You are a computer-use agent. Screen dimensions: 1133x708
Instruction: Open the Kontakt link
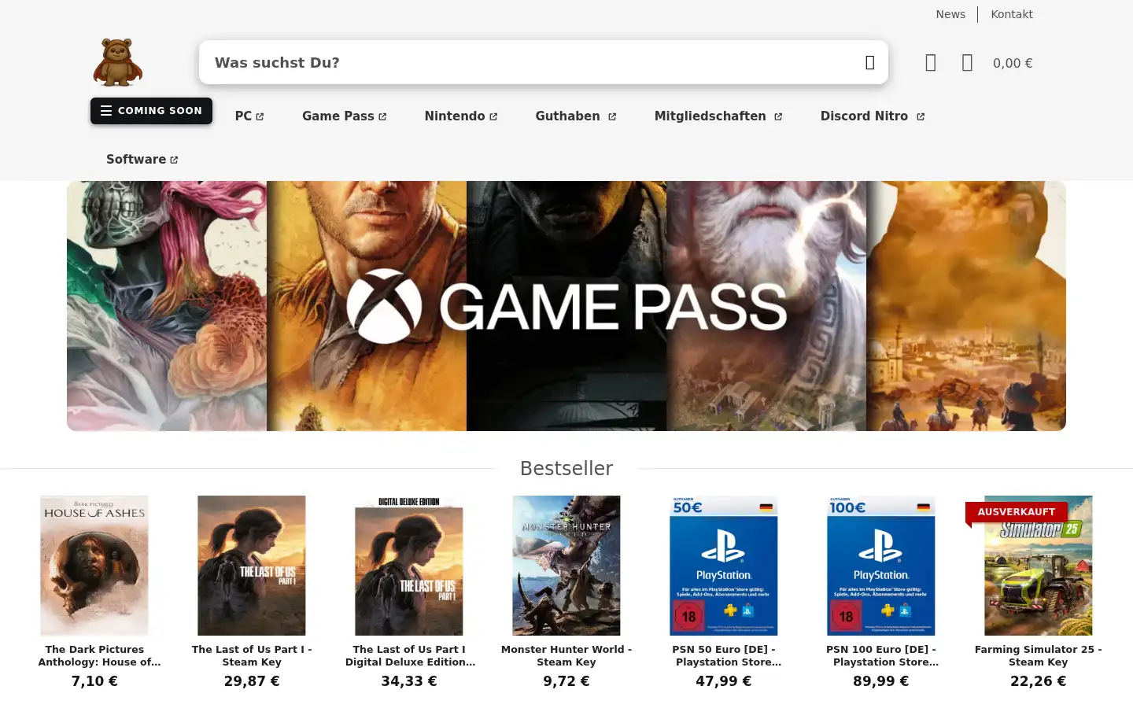tap(1012, 14)
